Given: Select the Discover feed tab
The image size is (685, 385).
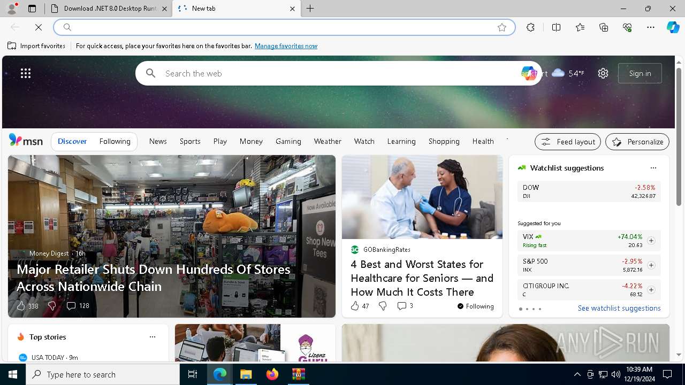Looking at the screenshot, I should tap(72, 141).
